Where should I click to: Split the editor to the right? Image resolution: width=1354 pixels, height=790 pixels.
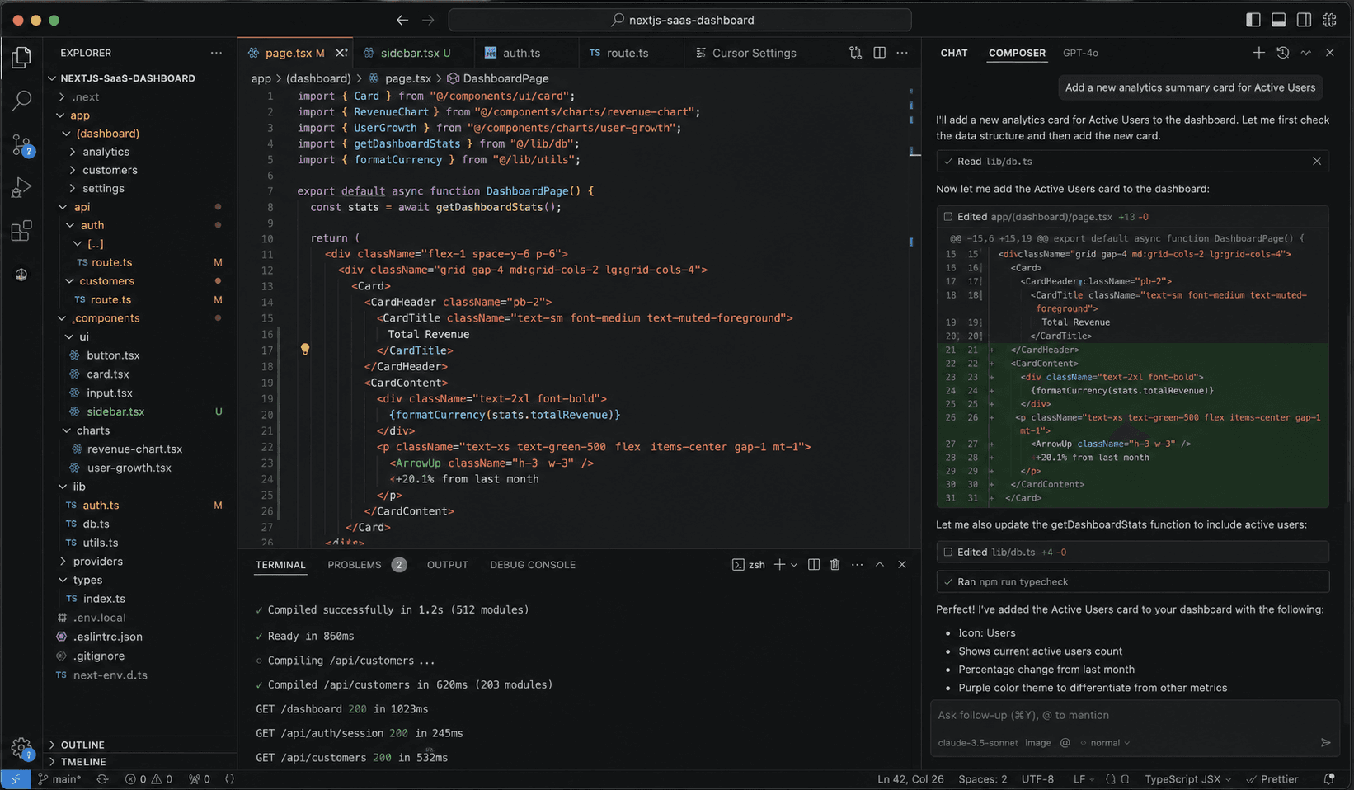[880, 53]
